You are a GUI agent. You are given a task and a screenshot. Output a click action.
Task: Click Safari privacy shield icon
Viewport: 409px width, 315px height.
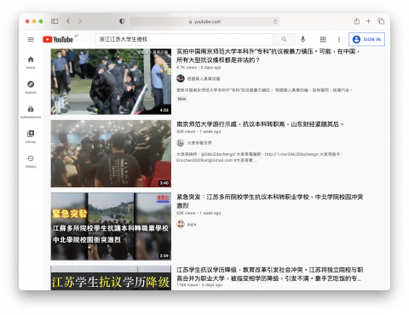tap(122, 21)
